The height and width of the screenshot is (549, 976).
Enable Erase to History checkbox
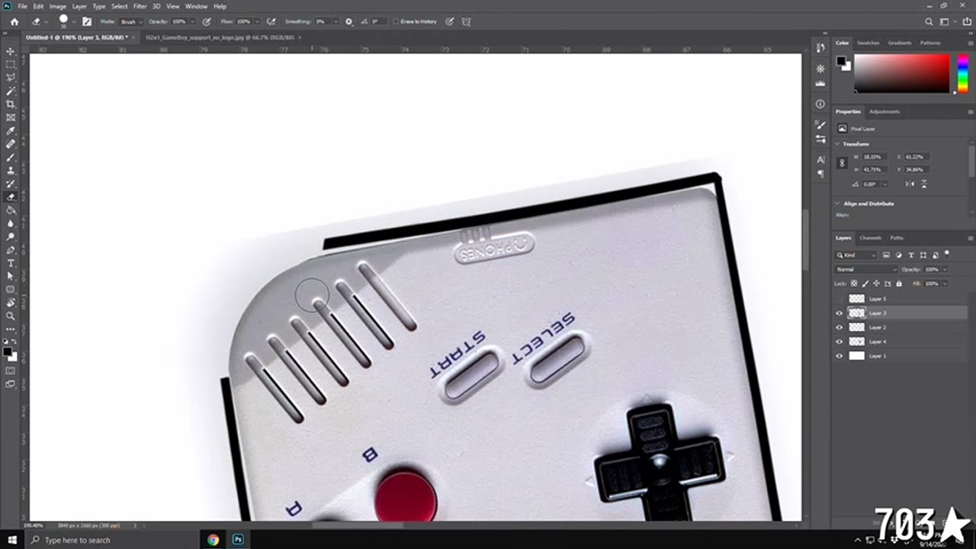396,21
